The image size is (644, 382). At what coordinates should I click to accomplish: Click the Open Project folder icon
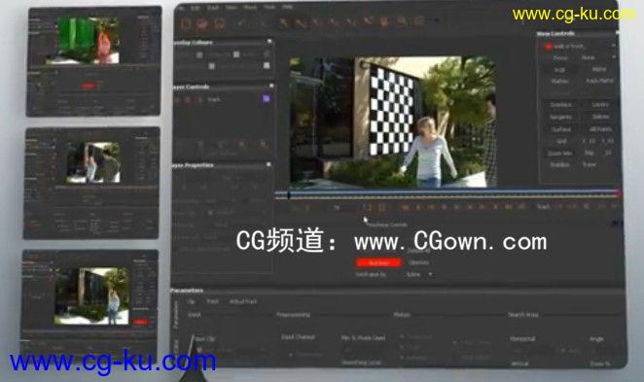click(202, 23)
